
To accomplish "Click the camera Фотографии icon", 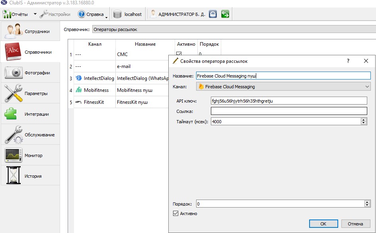I will click(x=14, y=73).
